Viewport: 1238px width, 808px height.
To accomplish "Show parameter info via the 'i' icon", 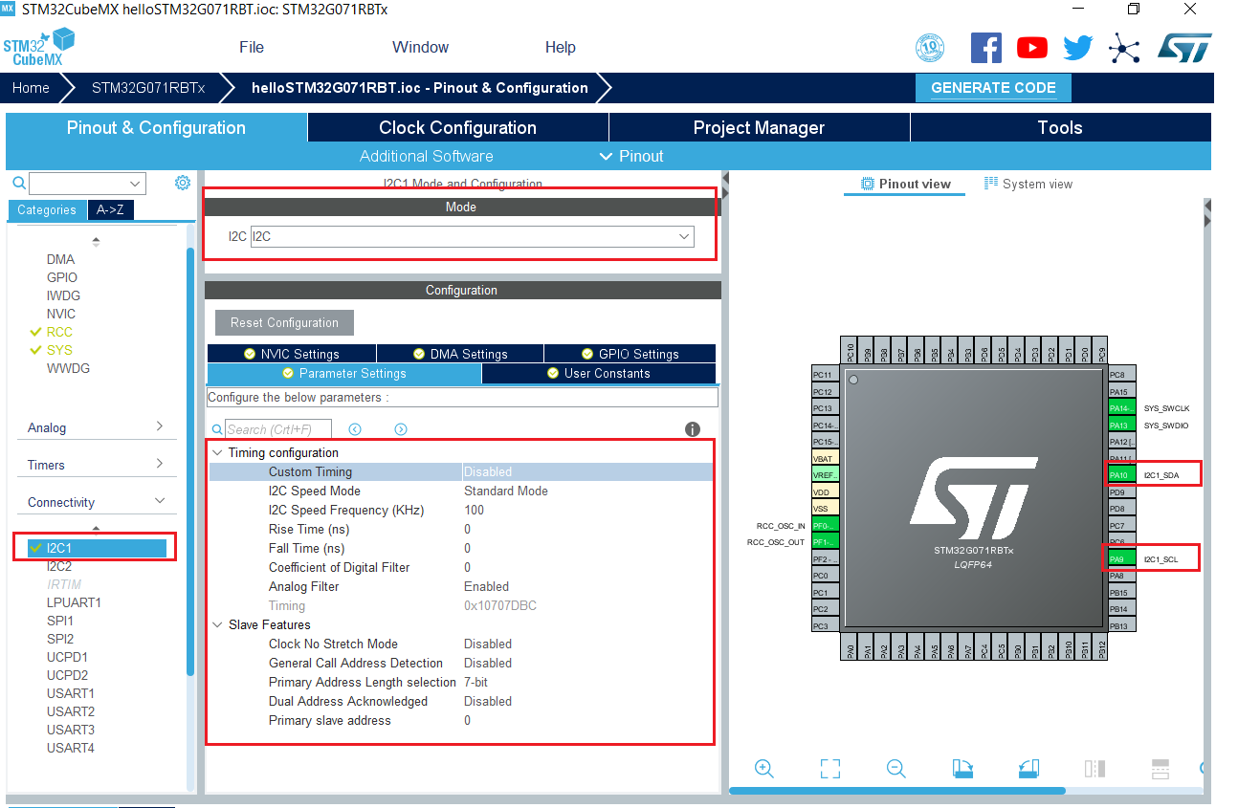I will click(693, 430).
